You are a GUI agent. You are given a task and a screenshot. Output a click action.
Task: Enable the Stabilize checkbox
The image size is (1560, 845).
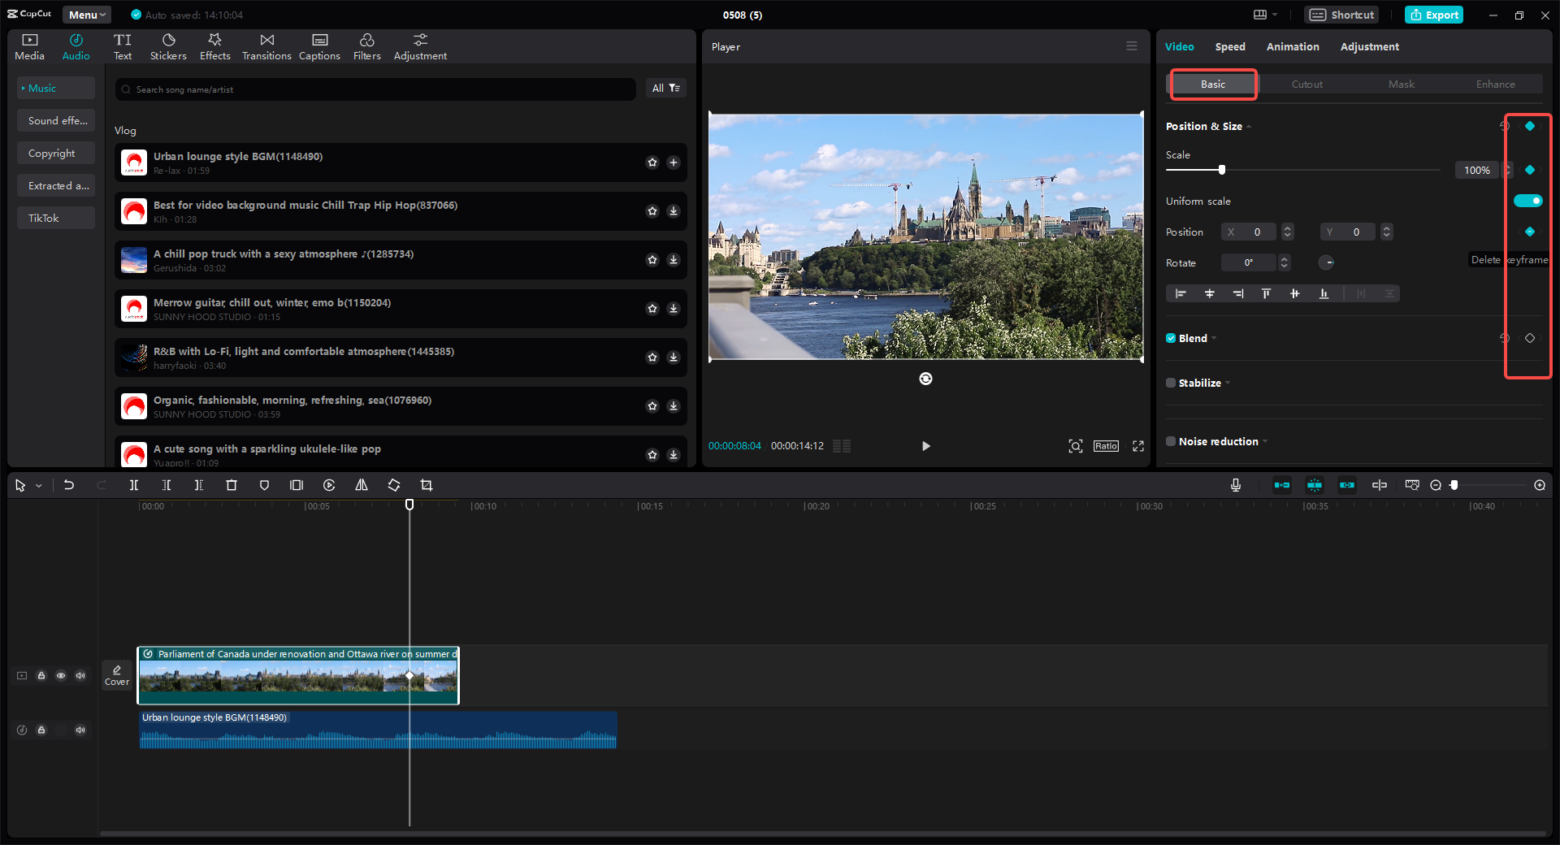tap(1170, 383)
